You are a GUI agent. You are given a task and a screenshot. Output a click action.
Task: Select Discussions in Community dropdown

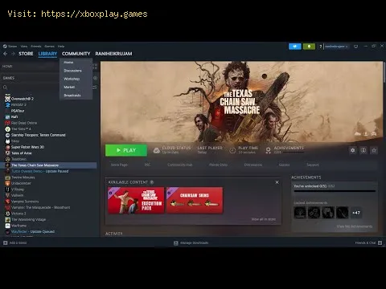(x=72, y=71)
